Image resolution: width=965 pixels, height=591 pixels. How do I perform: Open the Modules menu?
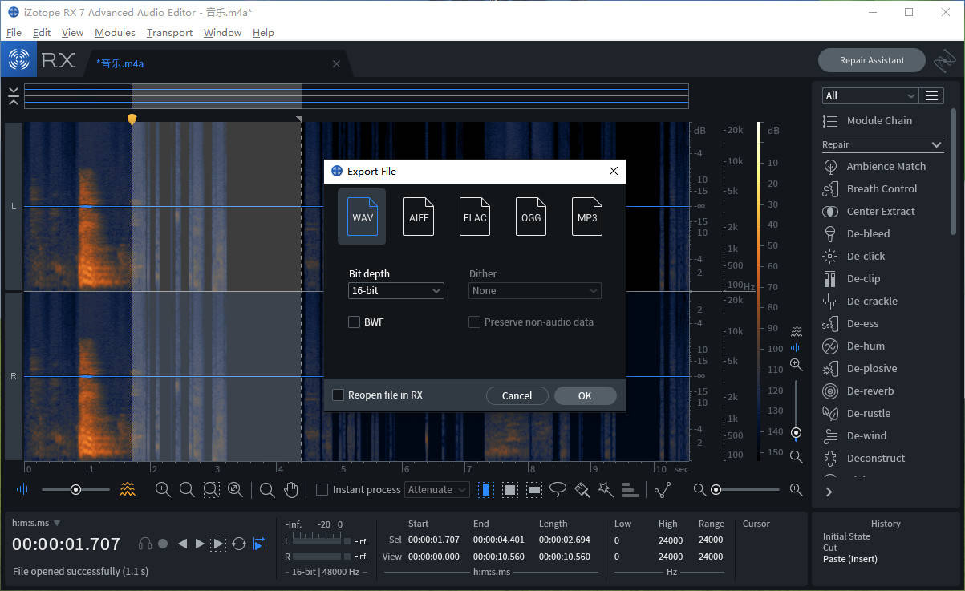115,32
